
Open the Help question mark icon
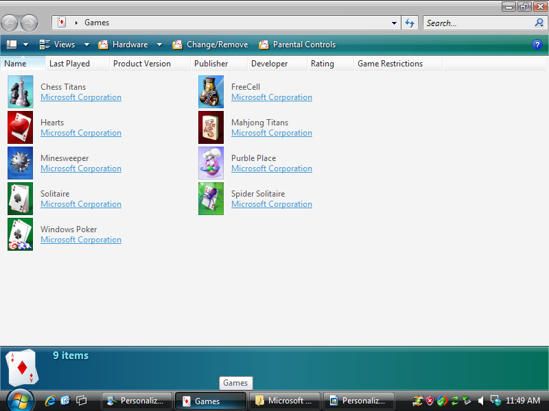[537, 45]
